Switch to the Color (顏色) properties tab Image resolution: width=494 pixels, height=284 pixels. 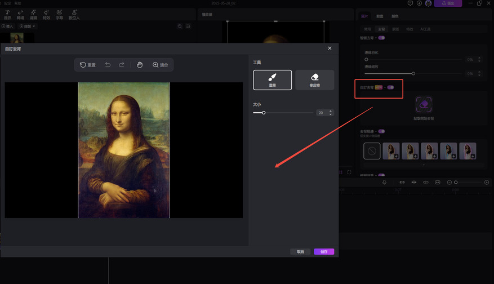tap(395, 16)
